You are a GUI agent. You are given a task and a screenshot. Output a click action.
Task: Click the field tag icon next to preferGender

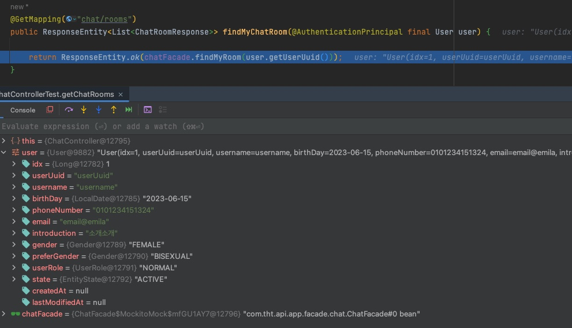(x=25, y=256)
